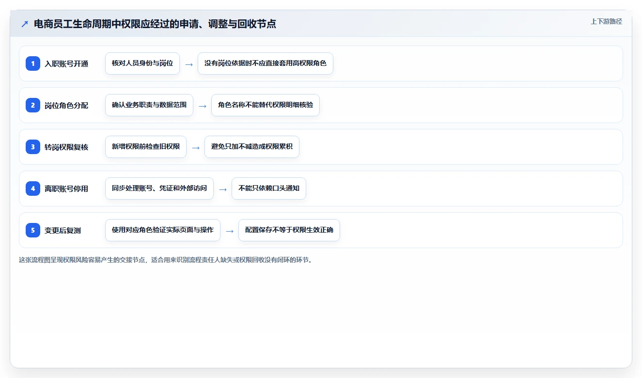Image resolution: width=642 pixels, height=378 pixels.
Task: Click the 入职账号开通 step label
Action: [x=66, y=63]
